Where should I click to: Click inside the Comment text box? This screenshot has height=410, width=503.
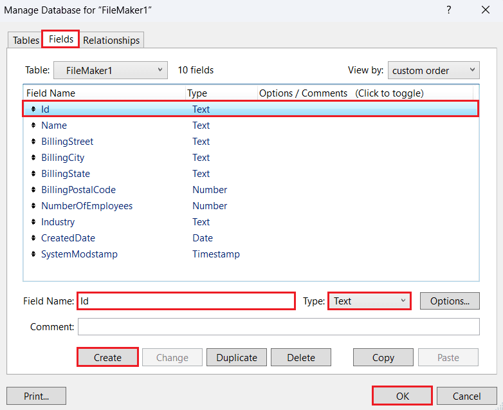[279, 327]
